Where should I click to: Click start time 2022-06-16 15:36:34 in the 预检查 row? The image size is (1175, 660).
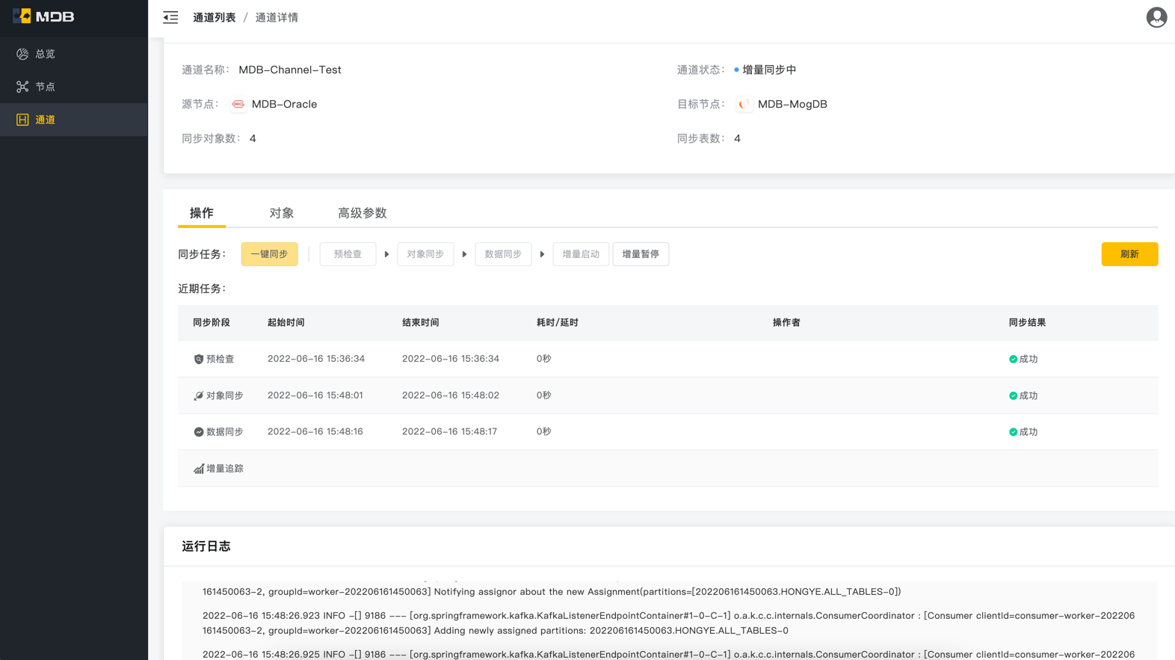coord(316,359)
